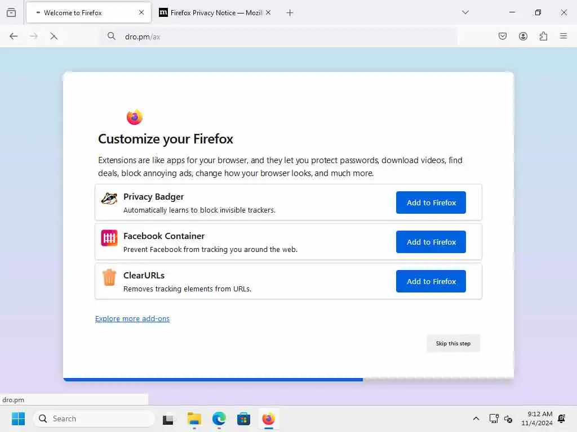Click the search magnifier in the address bar

coord(111,36)
